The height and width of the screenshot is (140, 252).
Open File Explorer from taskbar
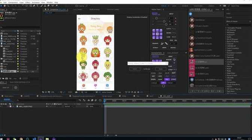[47, 139]
